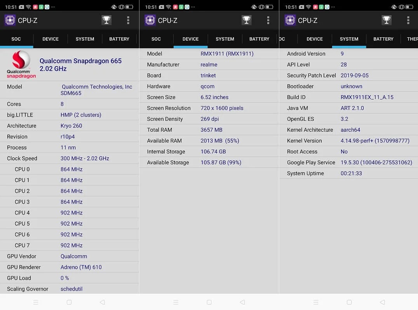Screen dimensions: 418x310
Task: Tap '00:21:33' system uptime value
Action: [351, 174]
